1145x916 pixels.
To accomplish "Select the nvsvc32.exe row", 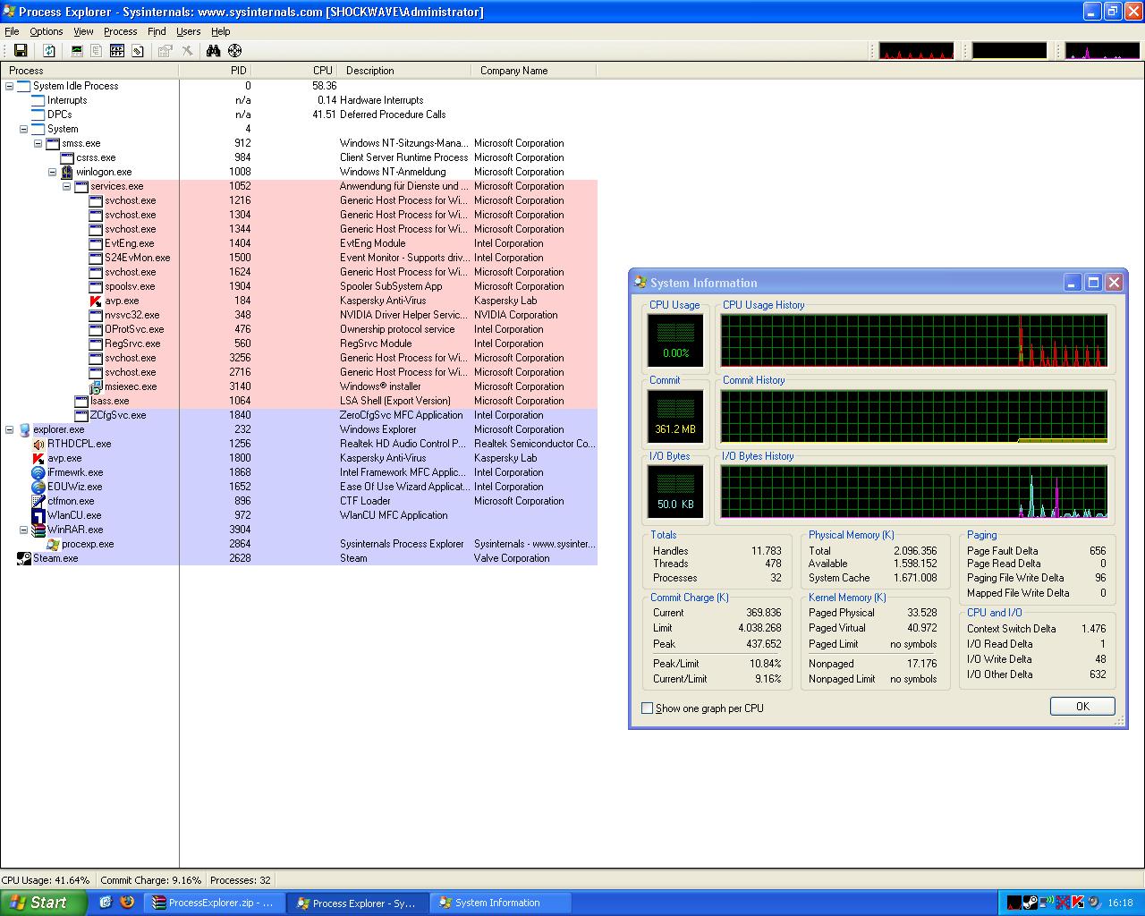I will [x=299, y=315].
